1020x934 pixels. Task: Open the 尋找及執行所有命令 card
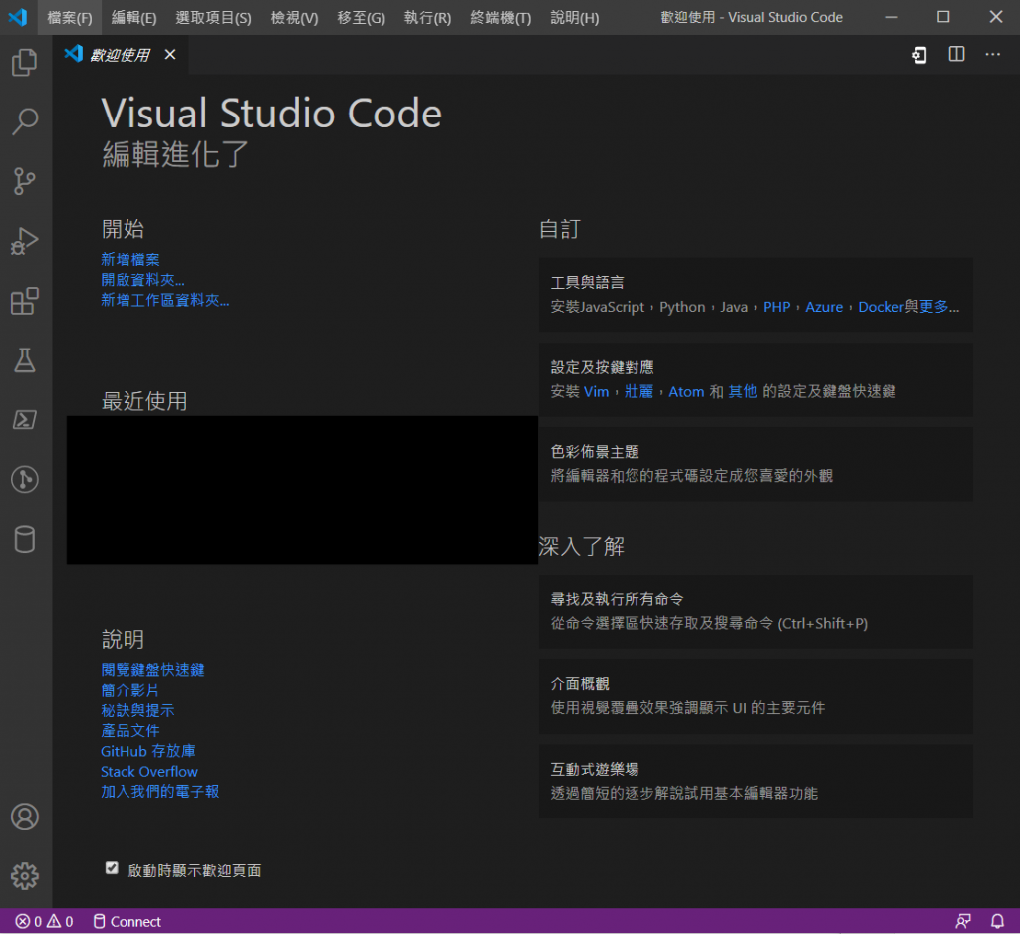point(756,612)
